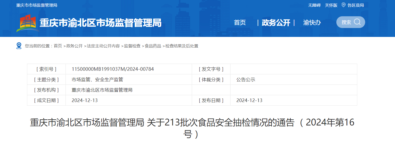Click the 重庆市渝北区市场监督管理局 site title
Viewport: 395px width, 142px height.
tap(100, 23)
